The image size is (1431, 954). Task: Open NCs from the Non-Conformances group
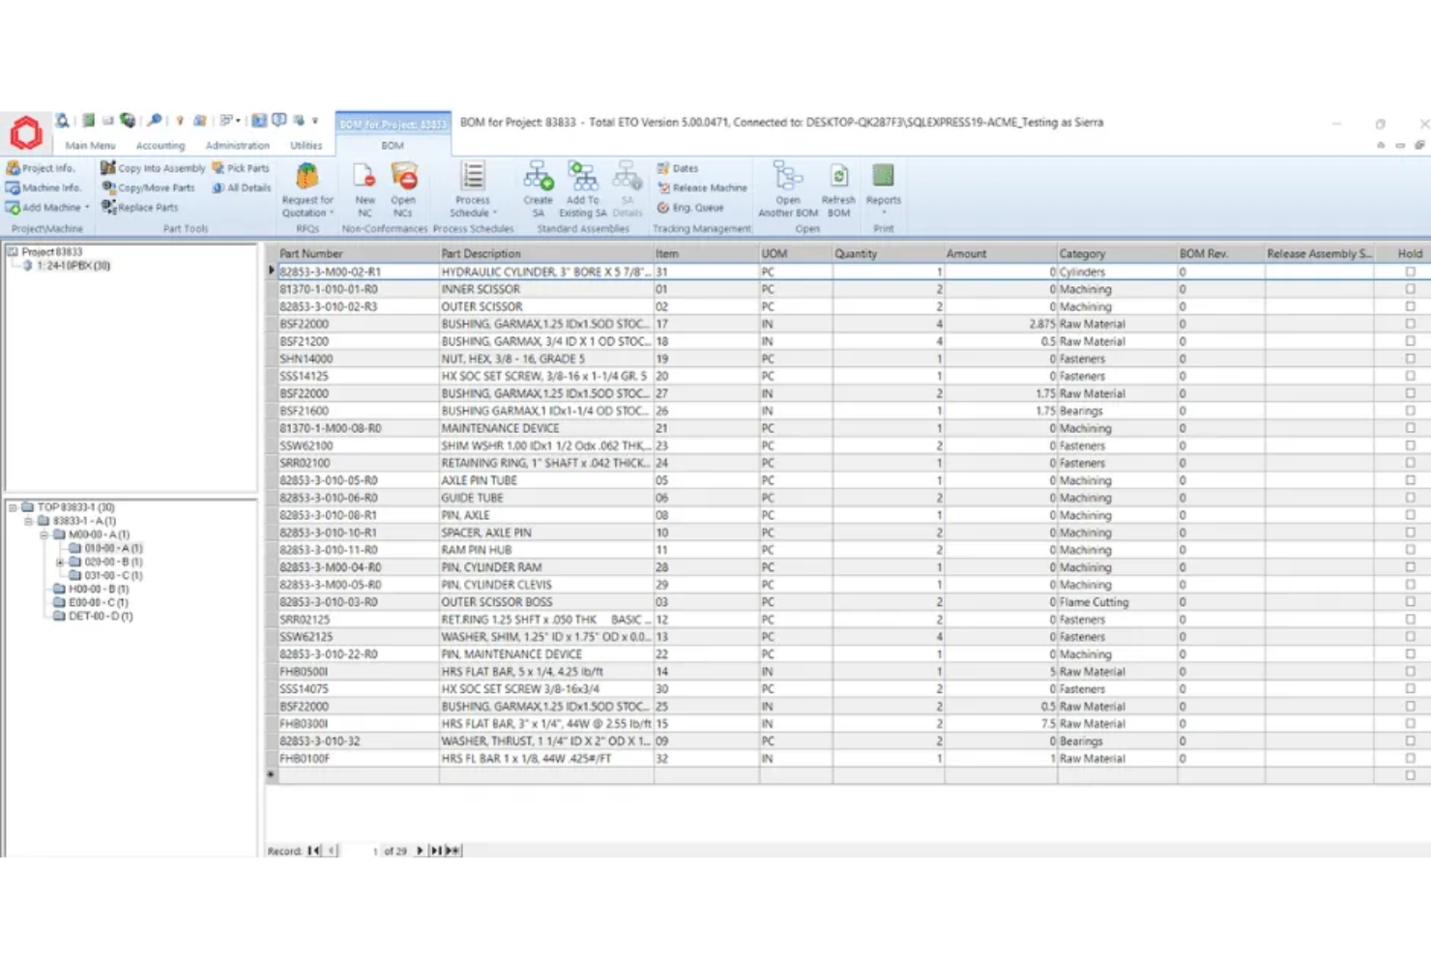point(403,189)
